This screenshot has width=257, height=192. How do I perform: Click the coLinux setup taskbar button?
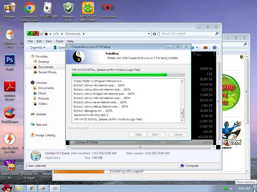point(55,188)
